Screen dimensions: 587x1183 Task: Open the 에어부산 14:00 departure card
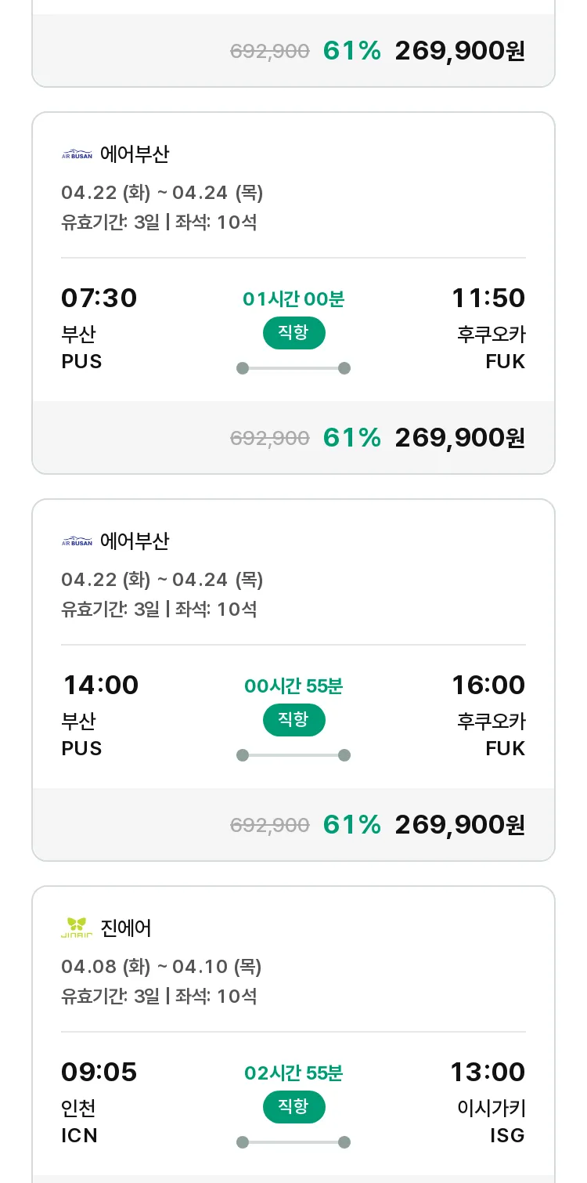coord(293,680)
